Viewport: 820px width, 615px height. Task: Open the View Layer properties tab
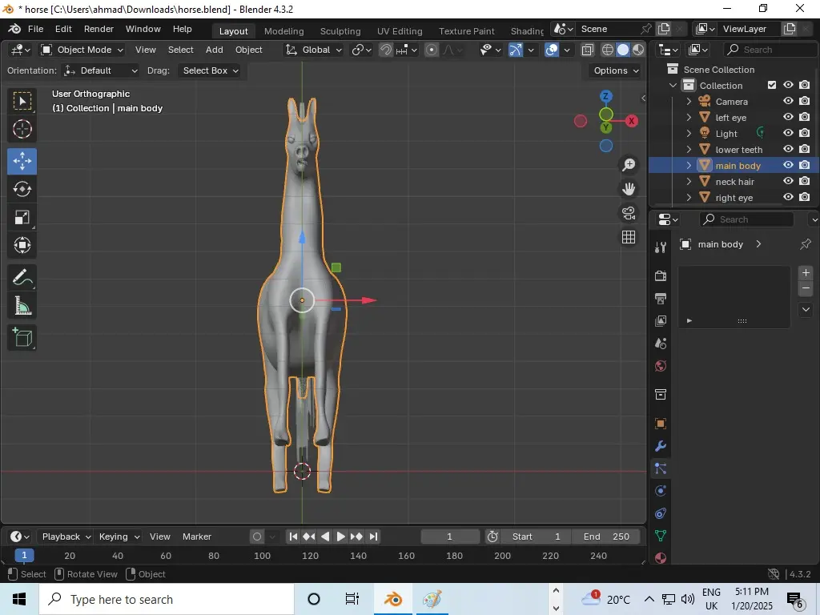pos(661,320)
